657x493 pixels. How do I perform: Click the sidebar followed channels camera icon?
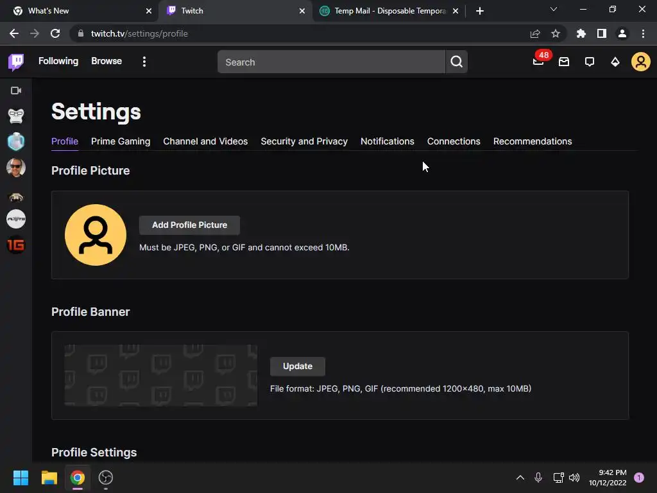pyautogui.click(x=16, y=91)
